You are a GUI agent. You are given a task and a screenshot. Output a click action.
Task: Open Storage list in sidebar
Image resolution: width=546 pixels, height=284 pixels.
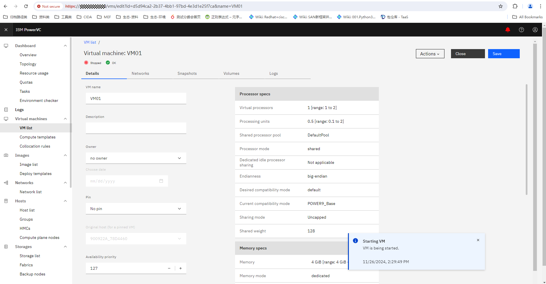(x=30, y=256)
